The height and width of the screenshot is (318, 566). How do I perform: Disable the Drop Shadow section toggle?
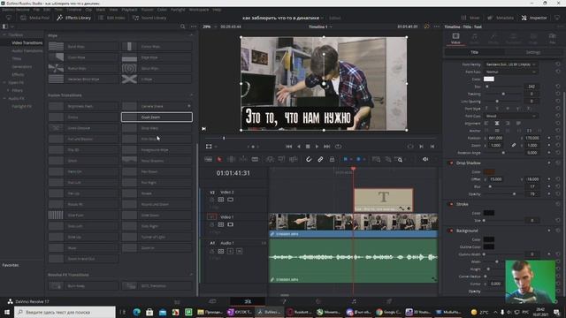[x=450, y=163]
